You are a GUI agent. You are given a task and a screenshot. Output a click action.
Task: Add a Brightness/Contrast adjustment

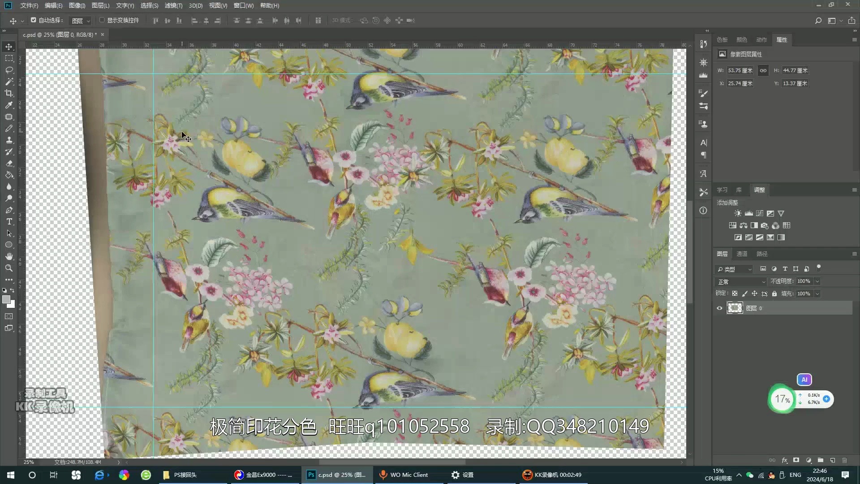click(x=738, y=213)
